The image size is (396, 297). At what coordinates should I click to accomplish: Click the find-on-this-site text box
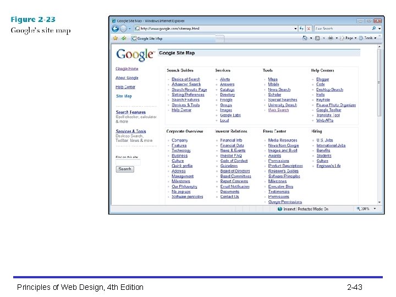[128, 162]
